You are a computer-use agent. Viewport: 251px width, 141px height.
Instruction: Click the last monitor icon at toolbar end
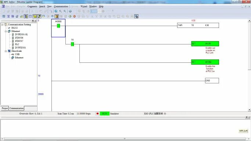[x=136, y=16]
